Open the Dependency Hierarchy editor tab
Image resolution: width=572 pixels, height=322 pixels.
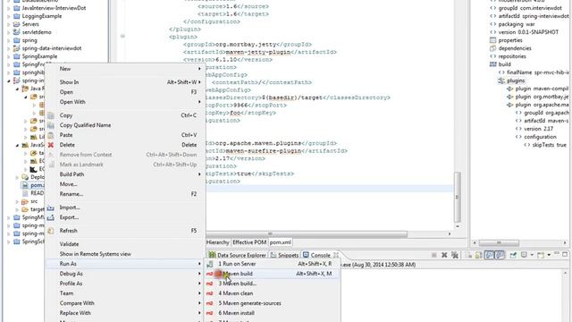(x=218, y=242)
